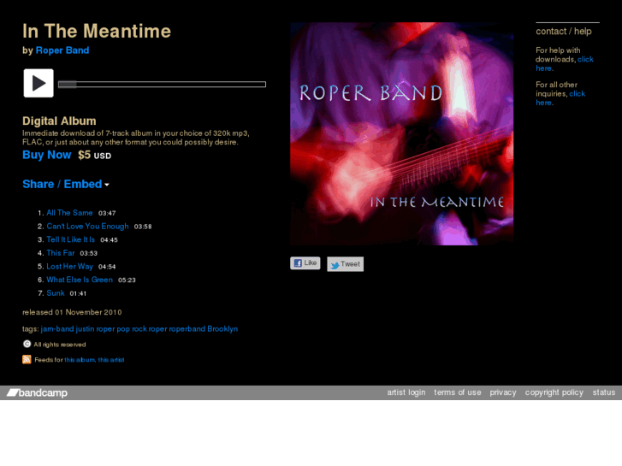
Task: Open feed for this album
Action: 80,360
